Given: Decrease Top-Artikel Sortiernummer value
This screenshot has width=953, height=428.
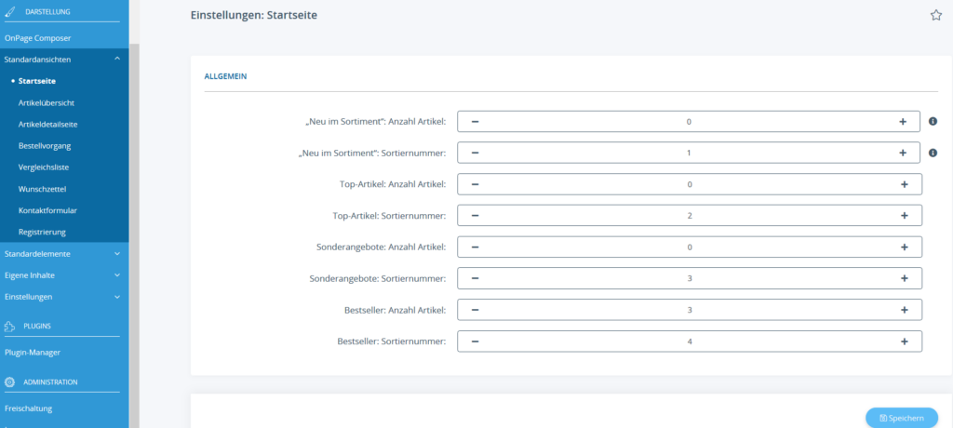Looking at the screenshot, I should click(x=476, y=215).
